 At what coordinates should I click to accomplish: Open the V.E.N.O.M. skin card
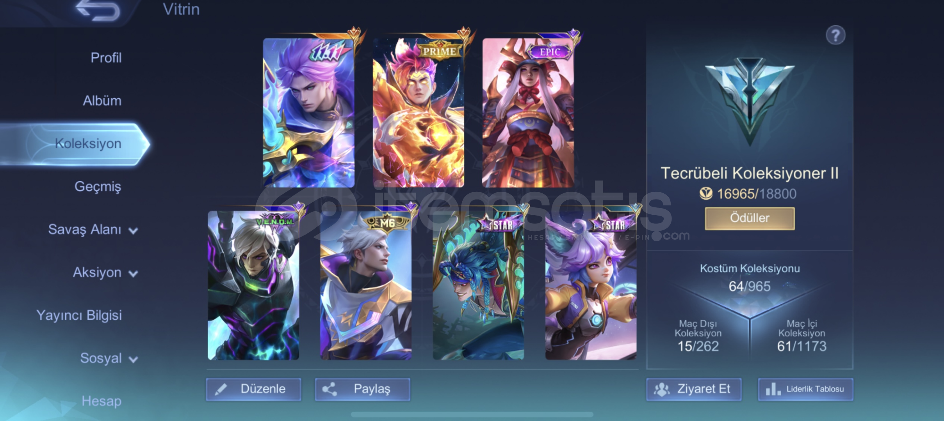point(253,285)
